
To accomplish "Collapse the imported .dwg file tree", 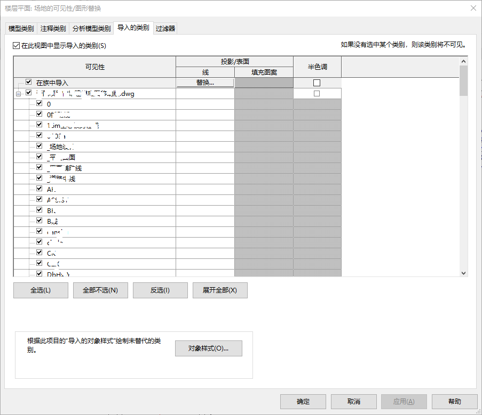I will click(x=18, y=93).
